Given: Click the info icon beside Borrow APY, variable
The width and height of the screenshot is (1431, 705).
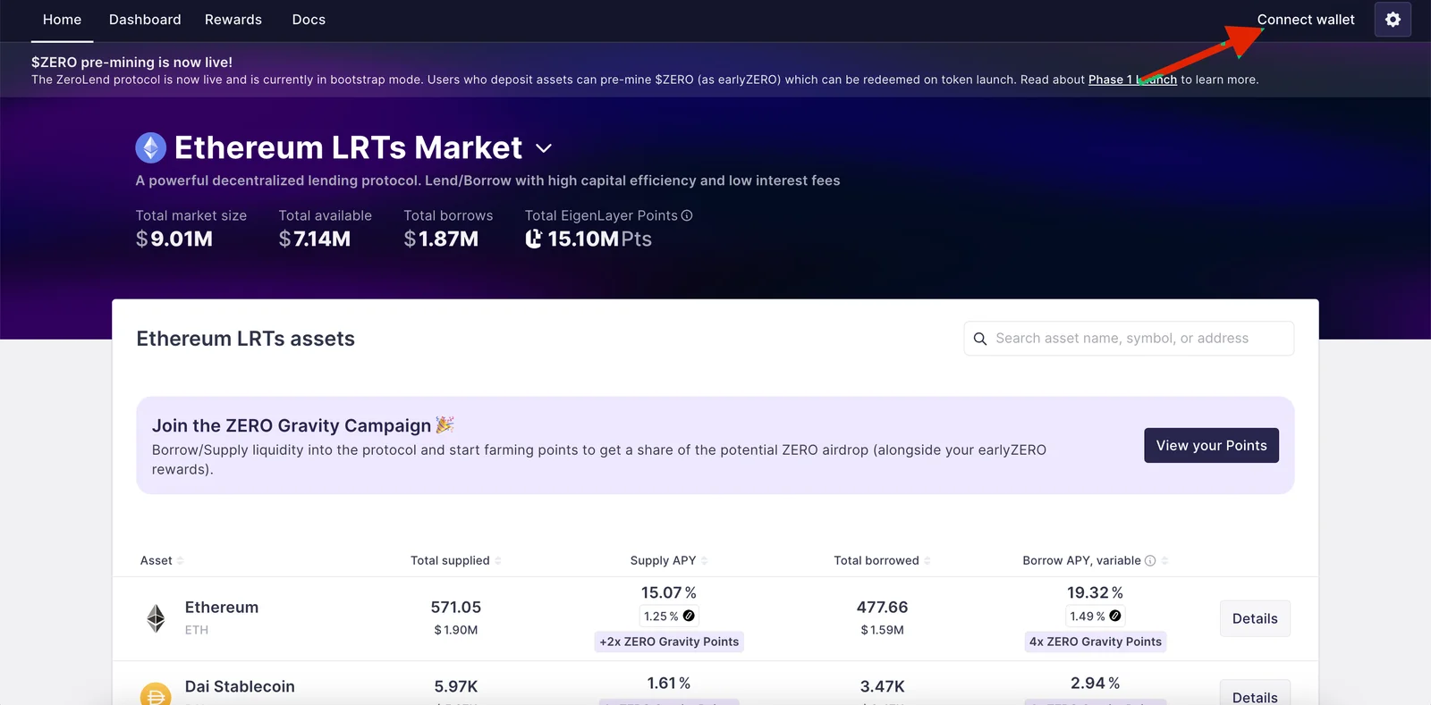Looking at the screenshot, I should pyautogui.click(x=1150, y=561).
